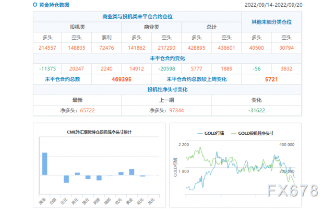Click total short value 438601

(226, 48)
